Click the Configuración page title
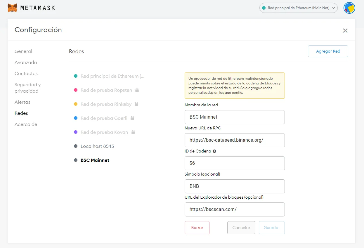 (38, 30)
